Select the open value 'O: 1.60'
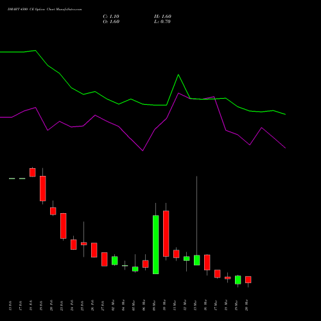Image resolution: width=321 pixels, height=321 pixels. (x=111, y=22)
